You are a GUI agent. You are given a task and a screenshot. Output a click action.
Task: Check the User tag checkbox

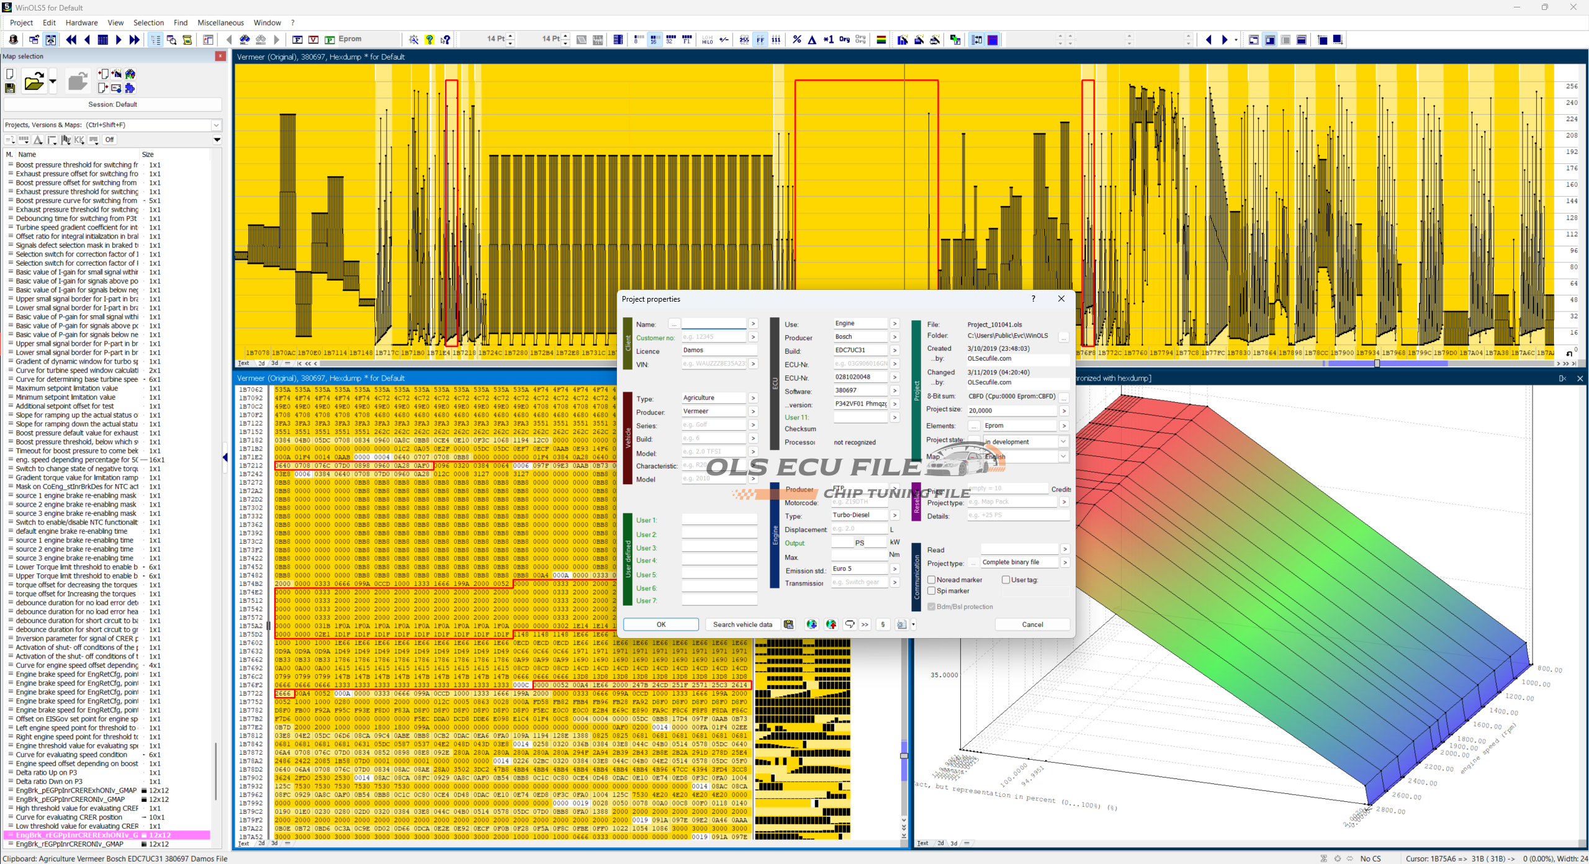coord(1006,580)
